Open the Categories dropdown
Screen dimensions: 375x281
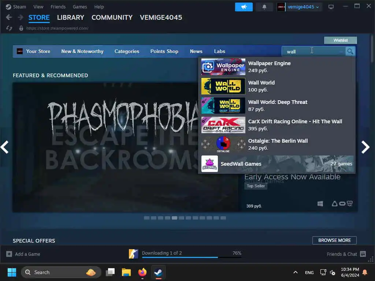point(127,51)
